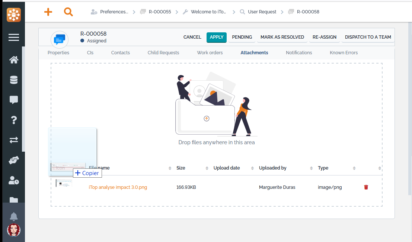Switch to the Known Errors tab
The height and width of the screenshot is (242, 412).
(x=344, y=53)
